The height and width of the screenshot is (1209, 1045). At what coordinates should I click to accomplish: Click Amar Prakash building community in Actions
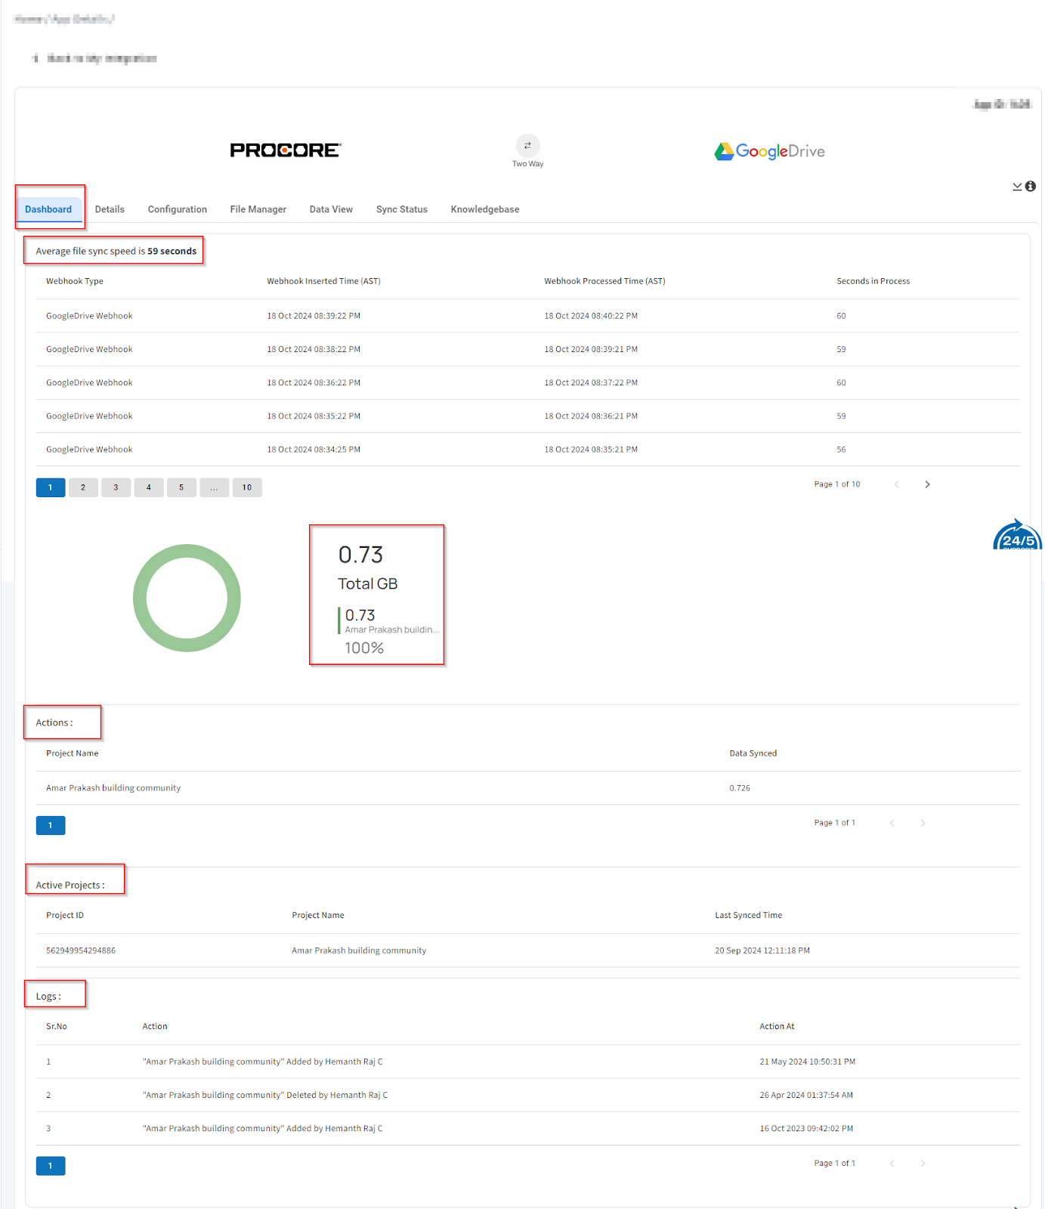113,788
